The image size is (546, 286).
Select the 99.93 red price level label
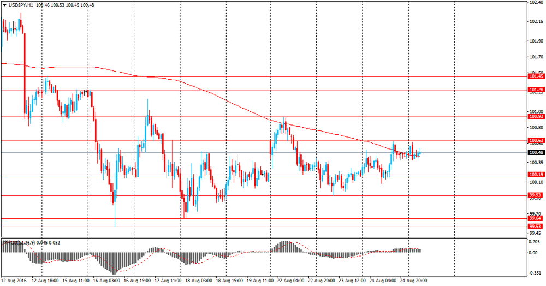535,195
